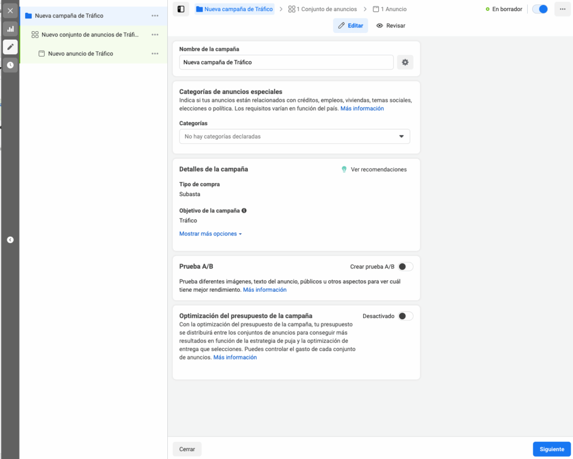Toggle the campaign status switch beside En borrador

coord(539,10)
